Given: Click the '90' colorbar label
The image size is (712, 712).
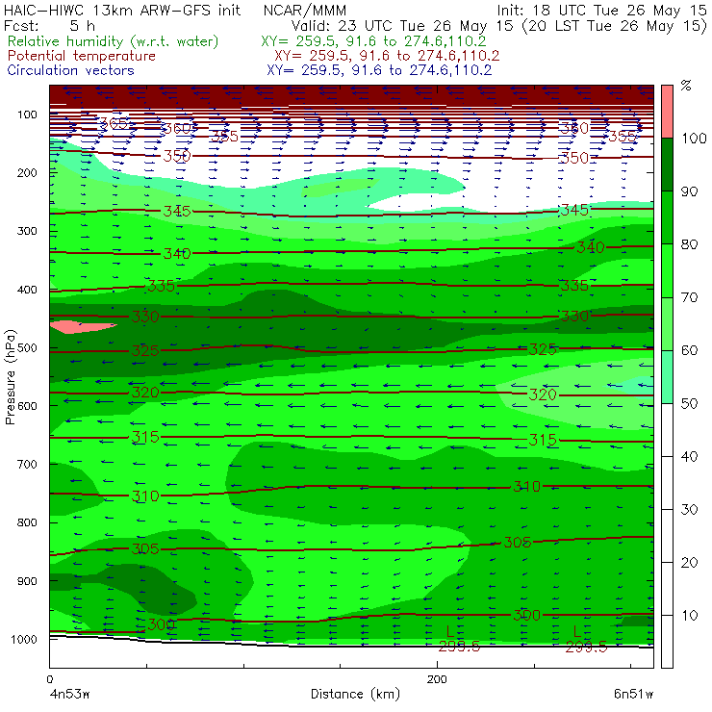Looking at the screenshot, I should pos(689,191).
